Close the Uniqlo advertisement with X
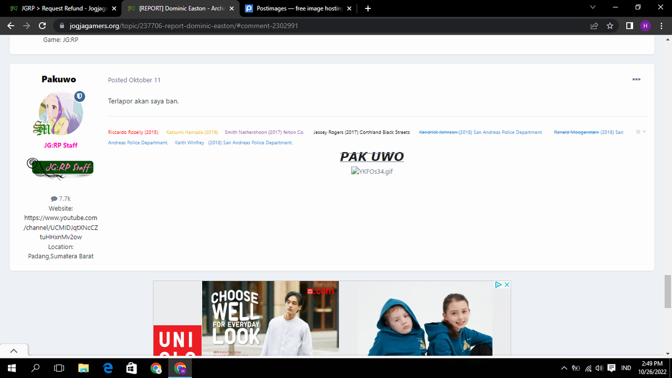The image size is (672, 378). [507, 285]
